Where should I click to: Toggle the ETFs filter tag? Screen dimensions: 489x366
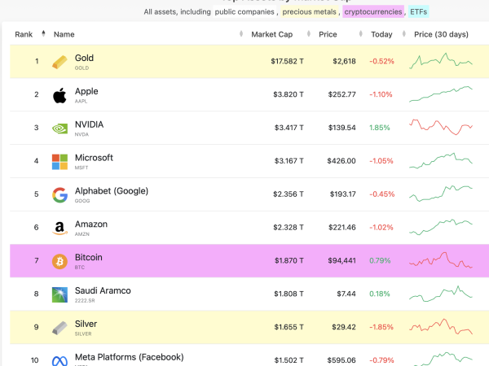(419, 12)
